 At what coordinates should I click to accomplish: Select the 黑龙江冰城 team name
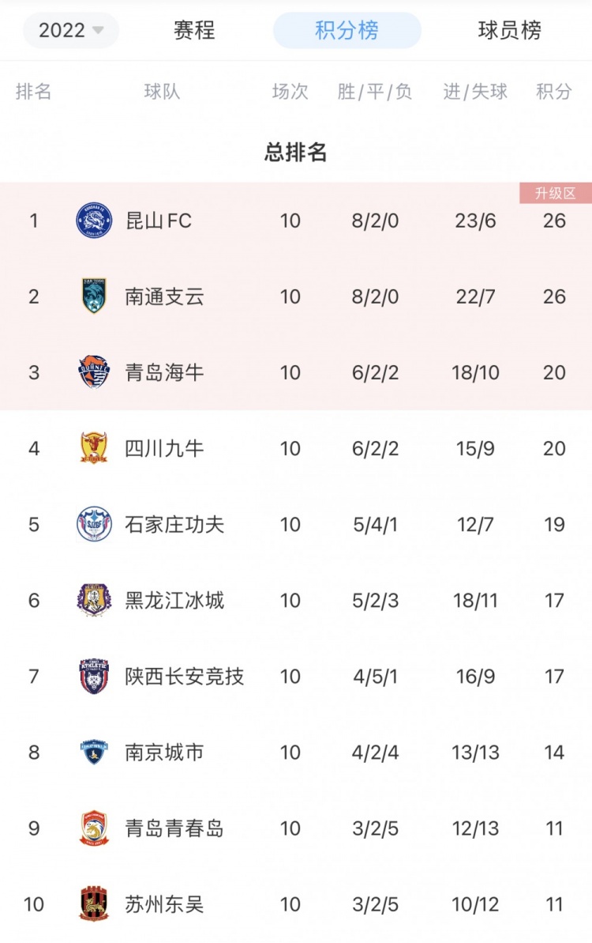(174, 600)
